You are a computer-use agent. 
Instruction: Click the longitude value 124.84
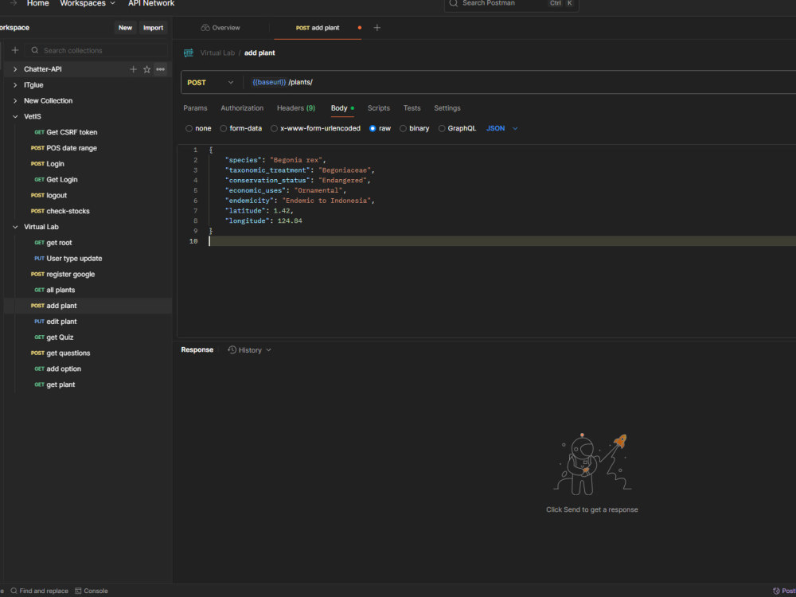coord(290,220)
